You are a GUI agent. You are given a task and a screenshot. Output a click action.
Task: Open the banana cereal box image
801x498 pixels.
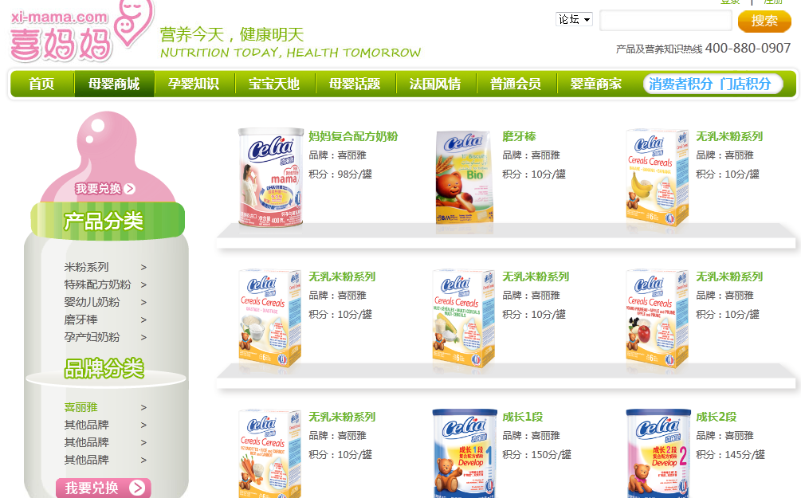point(658,177)
